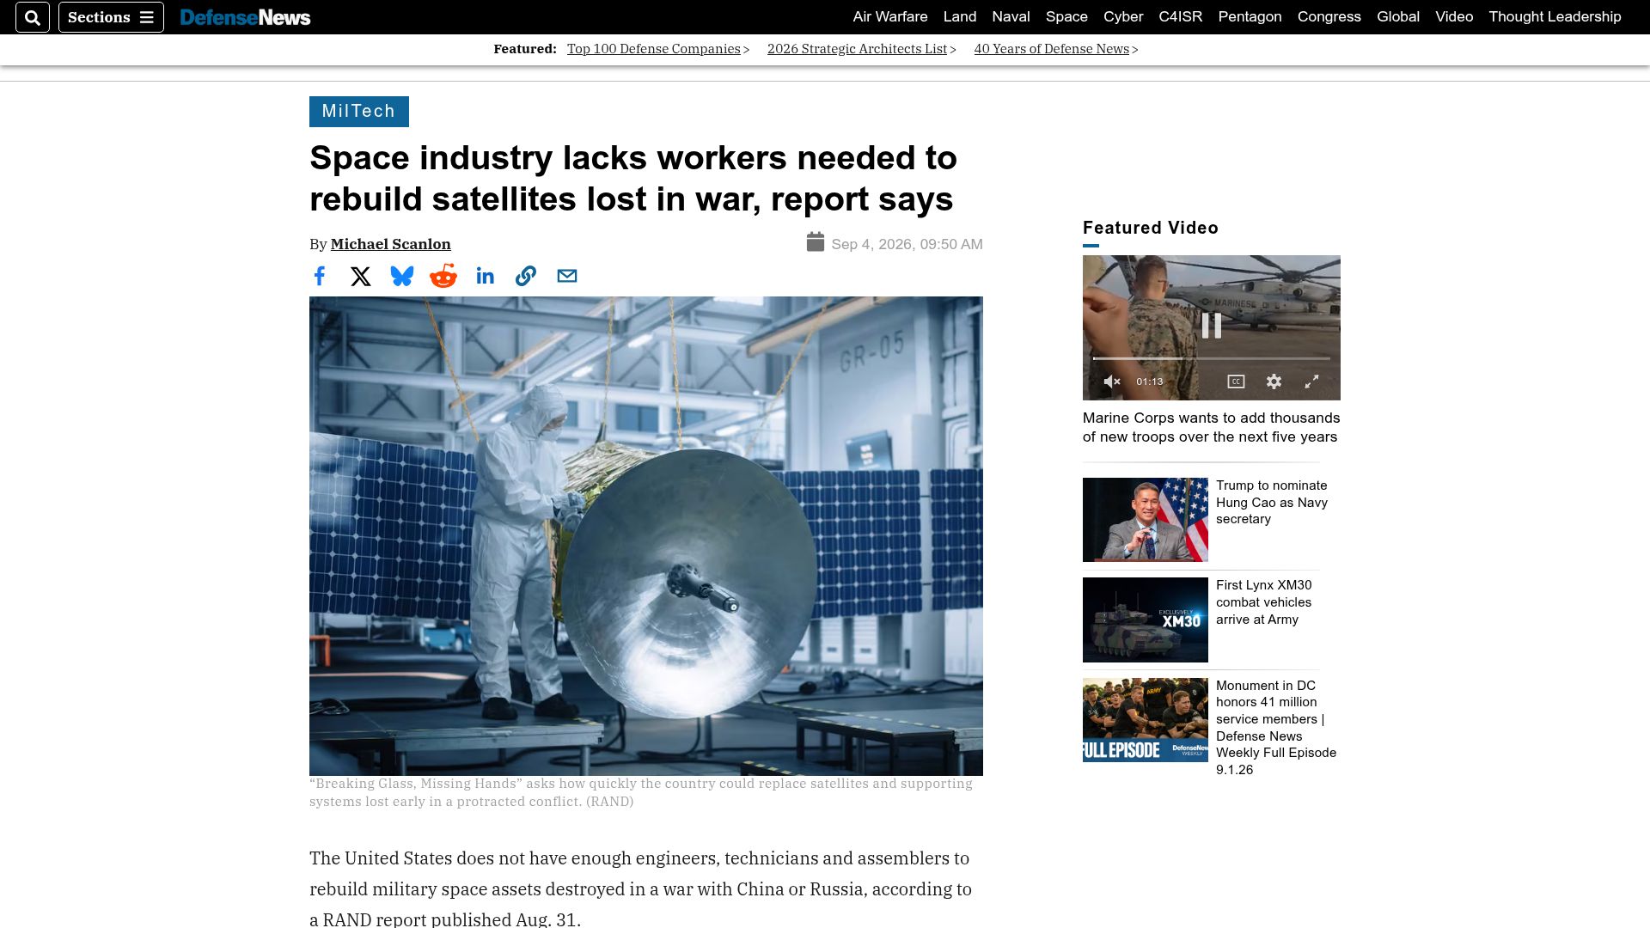Open Defense News Weekly Full Episode thumbnail
This screenshot has width=1650, height=928.
[x=1145, y=720]
